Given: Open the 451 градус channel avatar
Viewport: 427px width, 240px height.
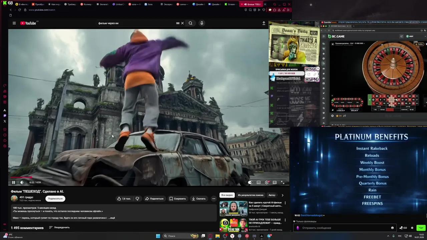Looking at the screenshot, I should (x=14, y=199).
